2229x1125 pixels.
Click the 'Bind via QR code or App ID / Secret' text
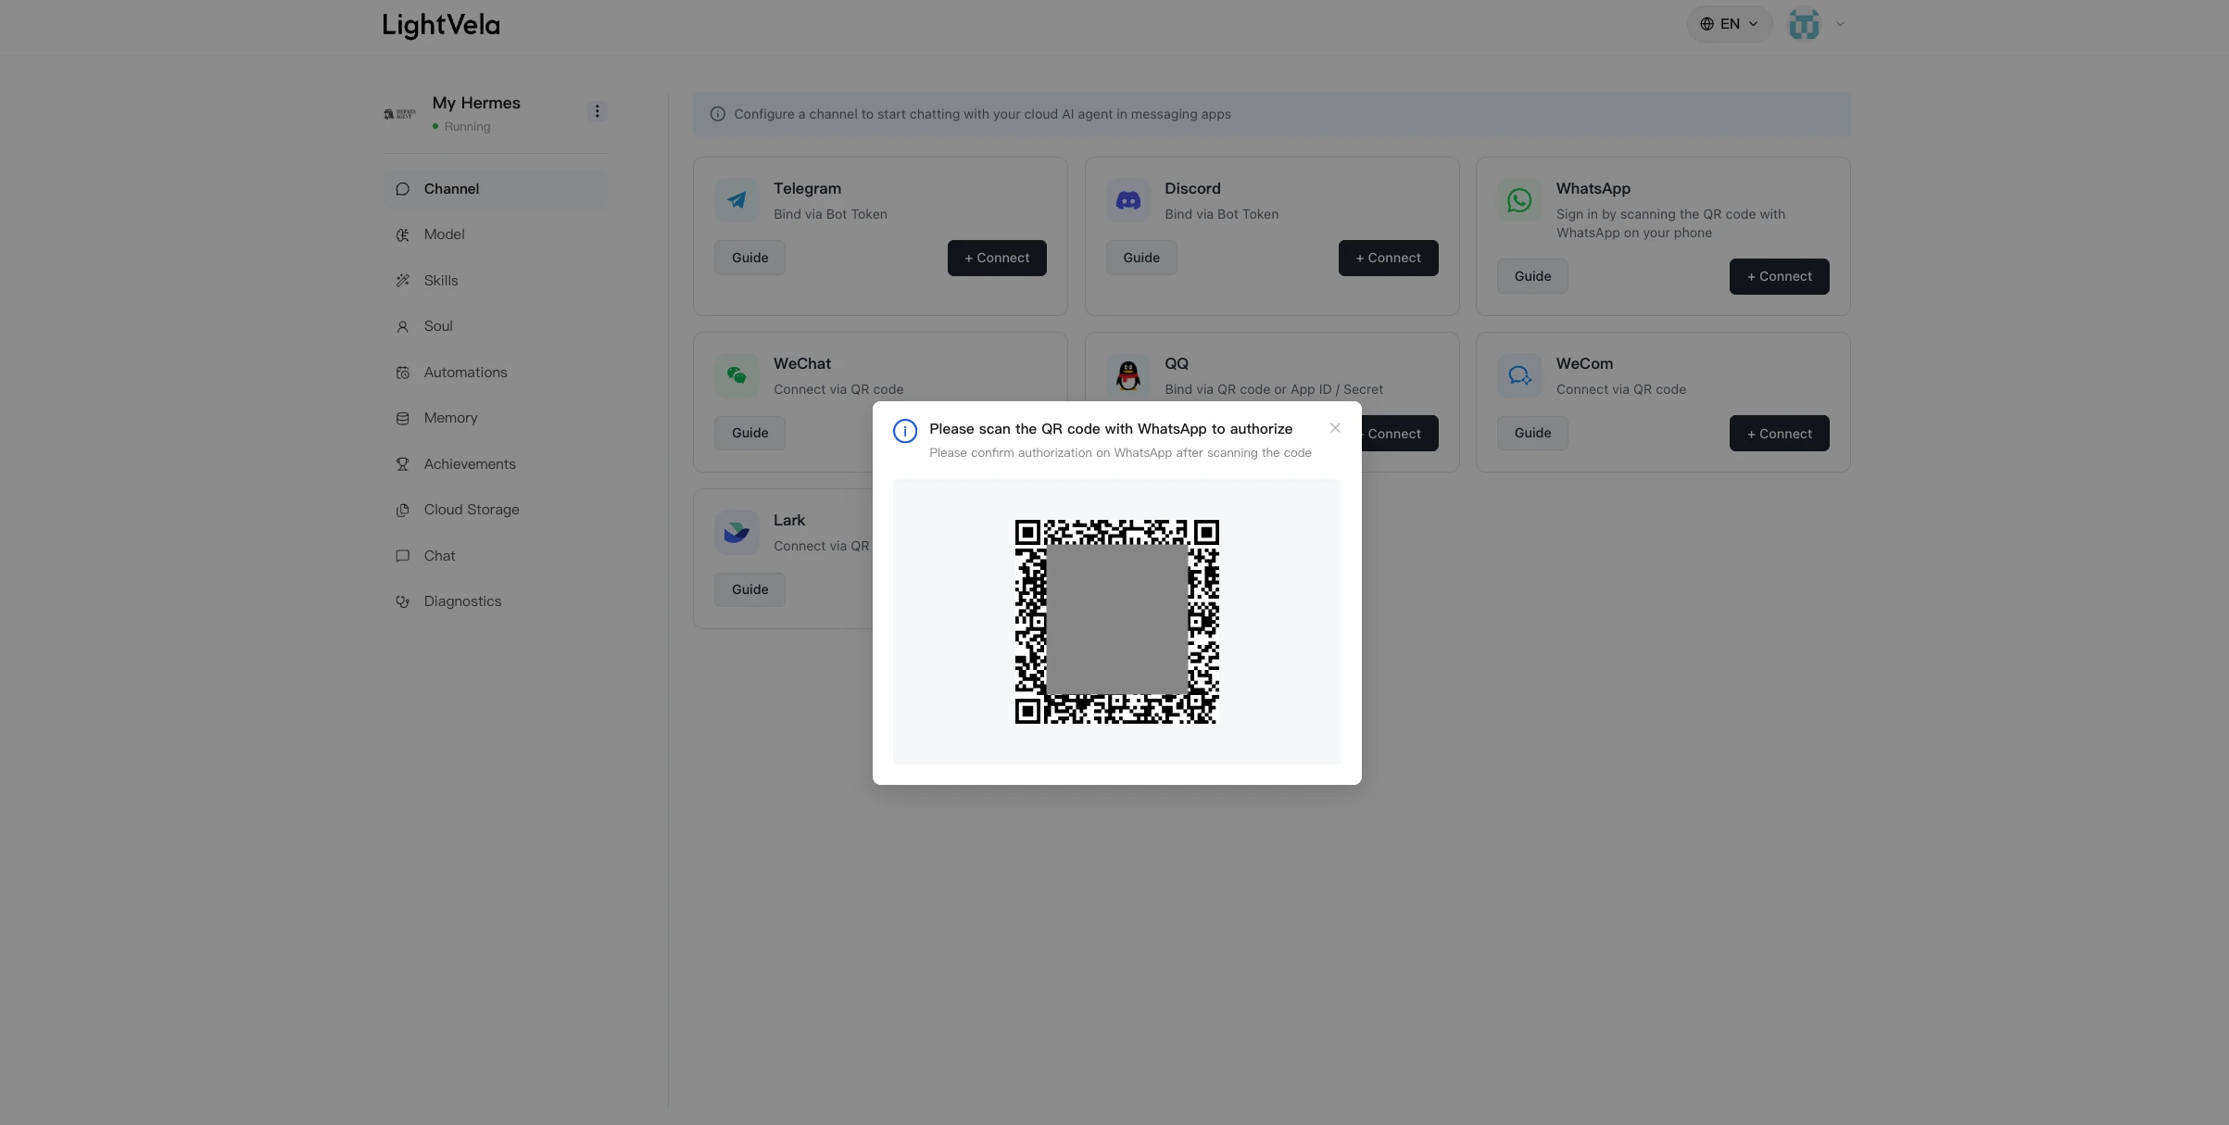1274,389
